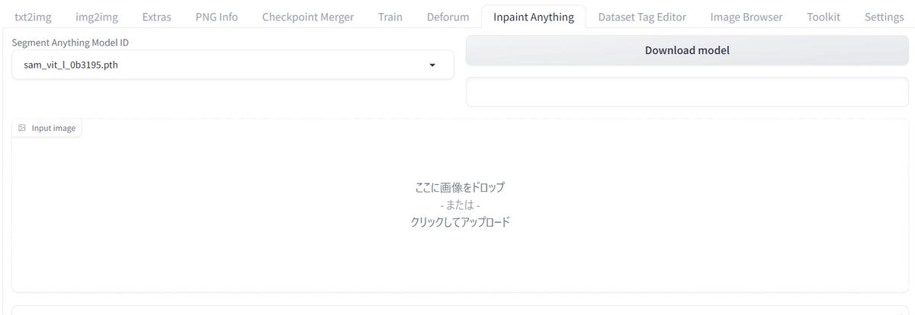Click the 'クリックしてアップロード' upload text
Screen dimensions: 915x315
pos(460,222)
